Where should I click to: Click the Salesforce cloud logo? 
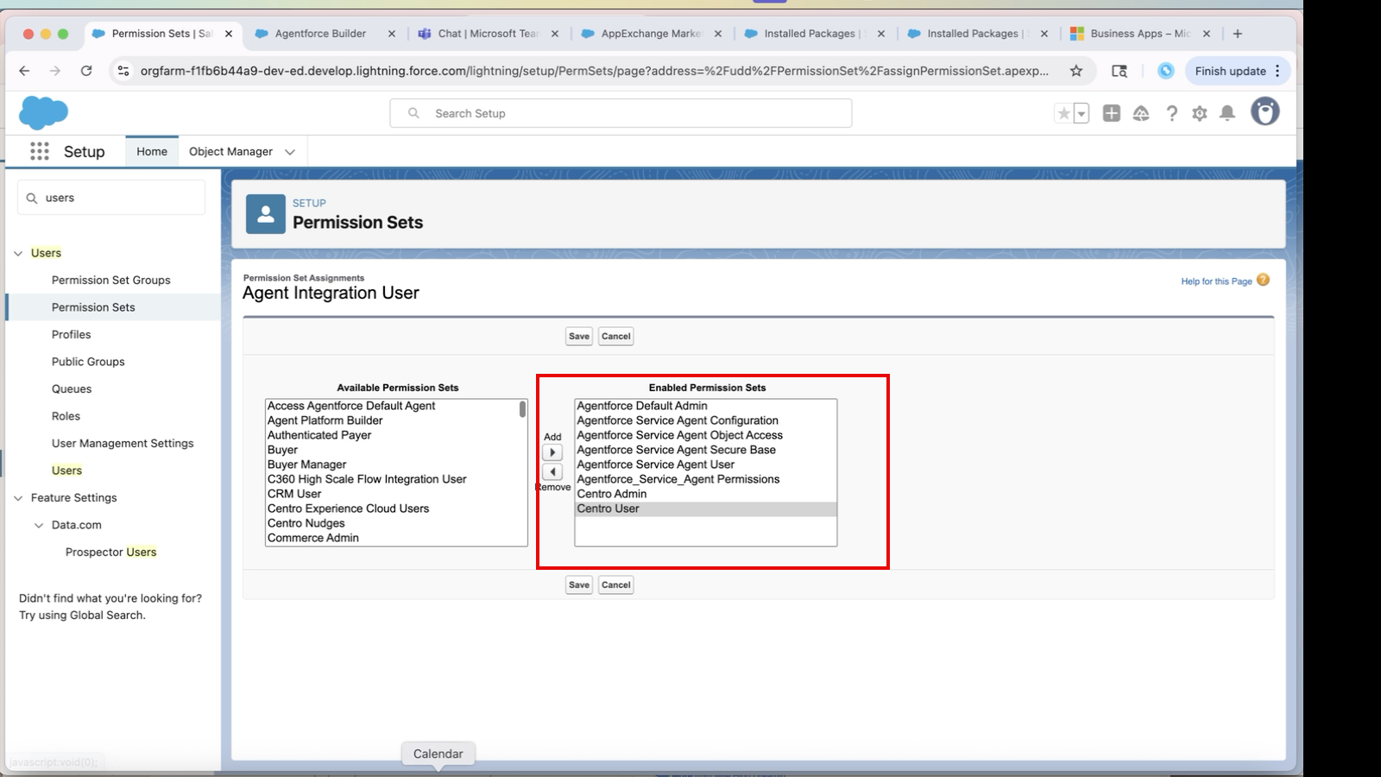(43, 112)
